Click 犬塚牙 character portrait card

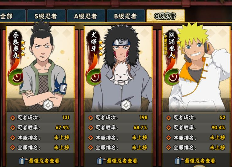[118, 69]
